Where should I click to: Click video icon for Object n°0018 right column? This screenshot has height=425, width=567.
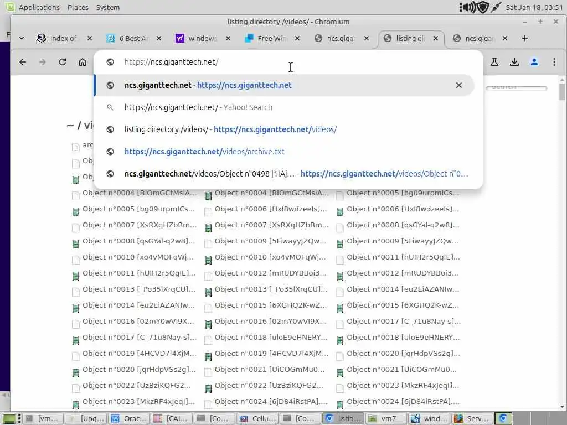(340, 340)
